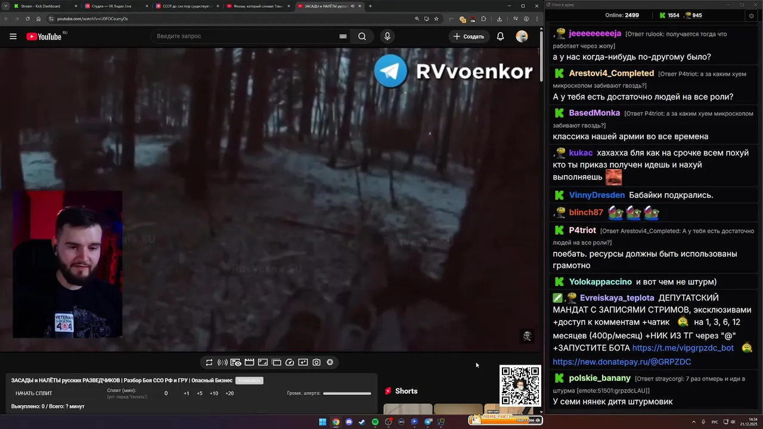Open YouTube notifications bell

tap(500, 36)
